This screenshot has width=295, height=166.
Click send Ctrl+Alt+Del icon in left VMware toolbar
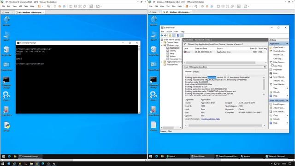[48, 6]
